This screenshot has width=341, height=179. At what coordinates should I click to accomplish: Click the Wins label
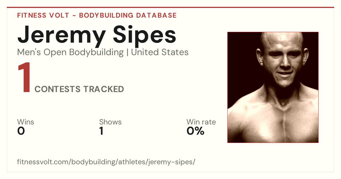click(x=26, y=122)
